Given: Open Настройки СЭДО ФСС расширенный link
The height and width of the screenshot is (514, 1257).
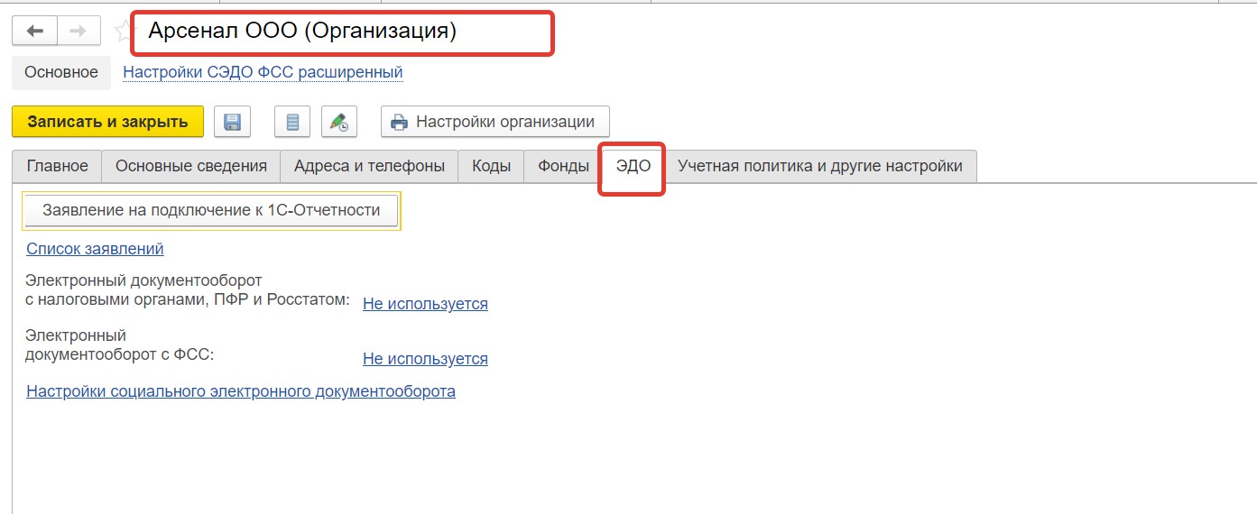Looking at the screenshot, I should (263, 72).
